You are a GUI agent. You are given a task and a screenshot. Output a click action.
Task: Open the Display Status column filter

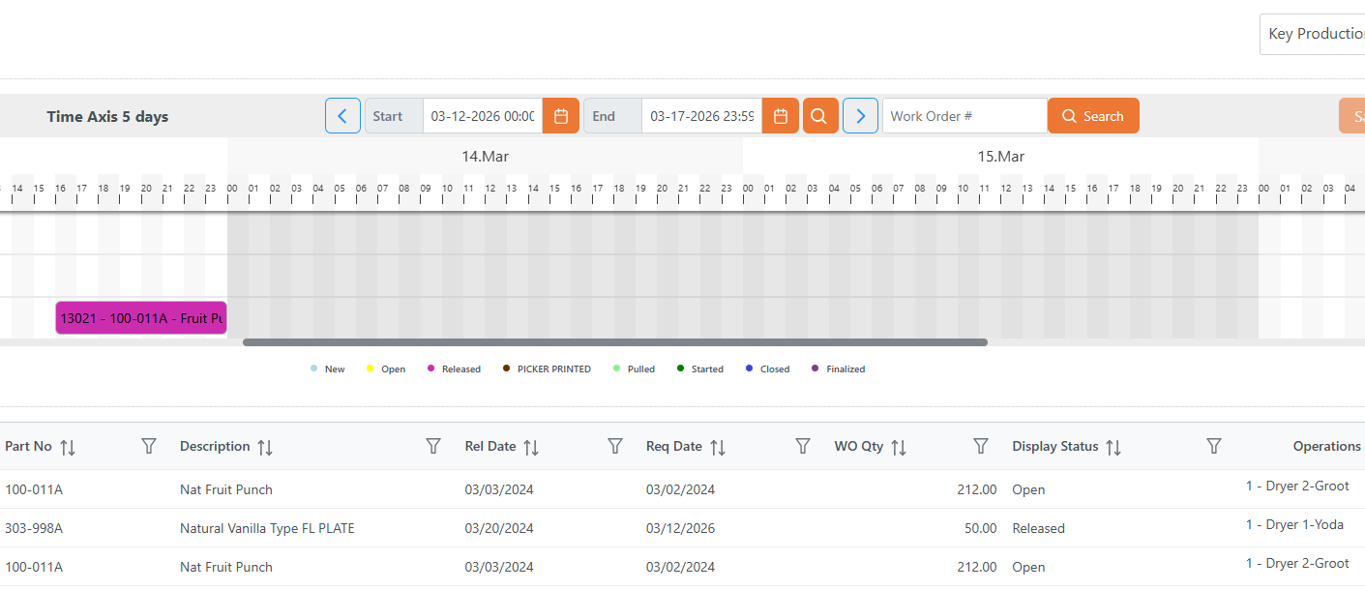pyautogui.click(x=1213, y=446)
